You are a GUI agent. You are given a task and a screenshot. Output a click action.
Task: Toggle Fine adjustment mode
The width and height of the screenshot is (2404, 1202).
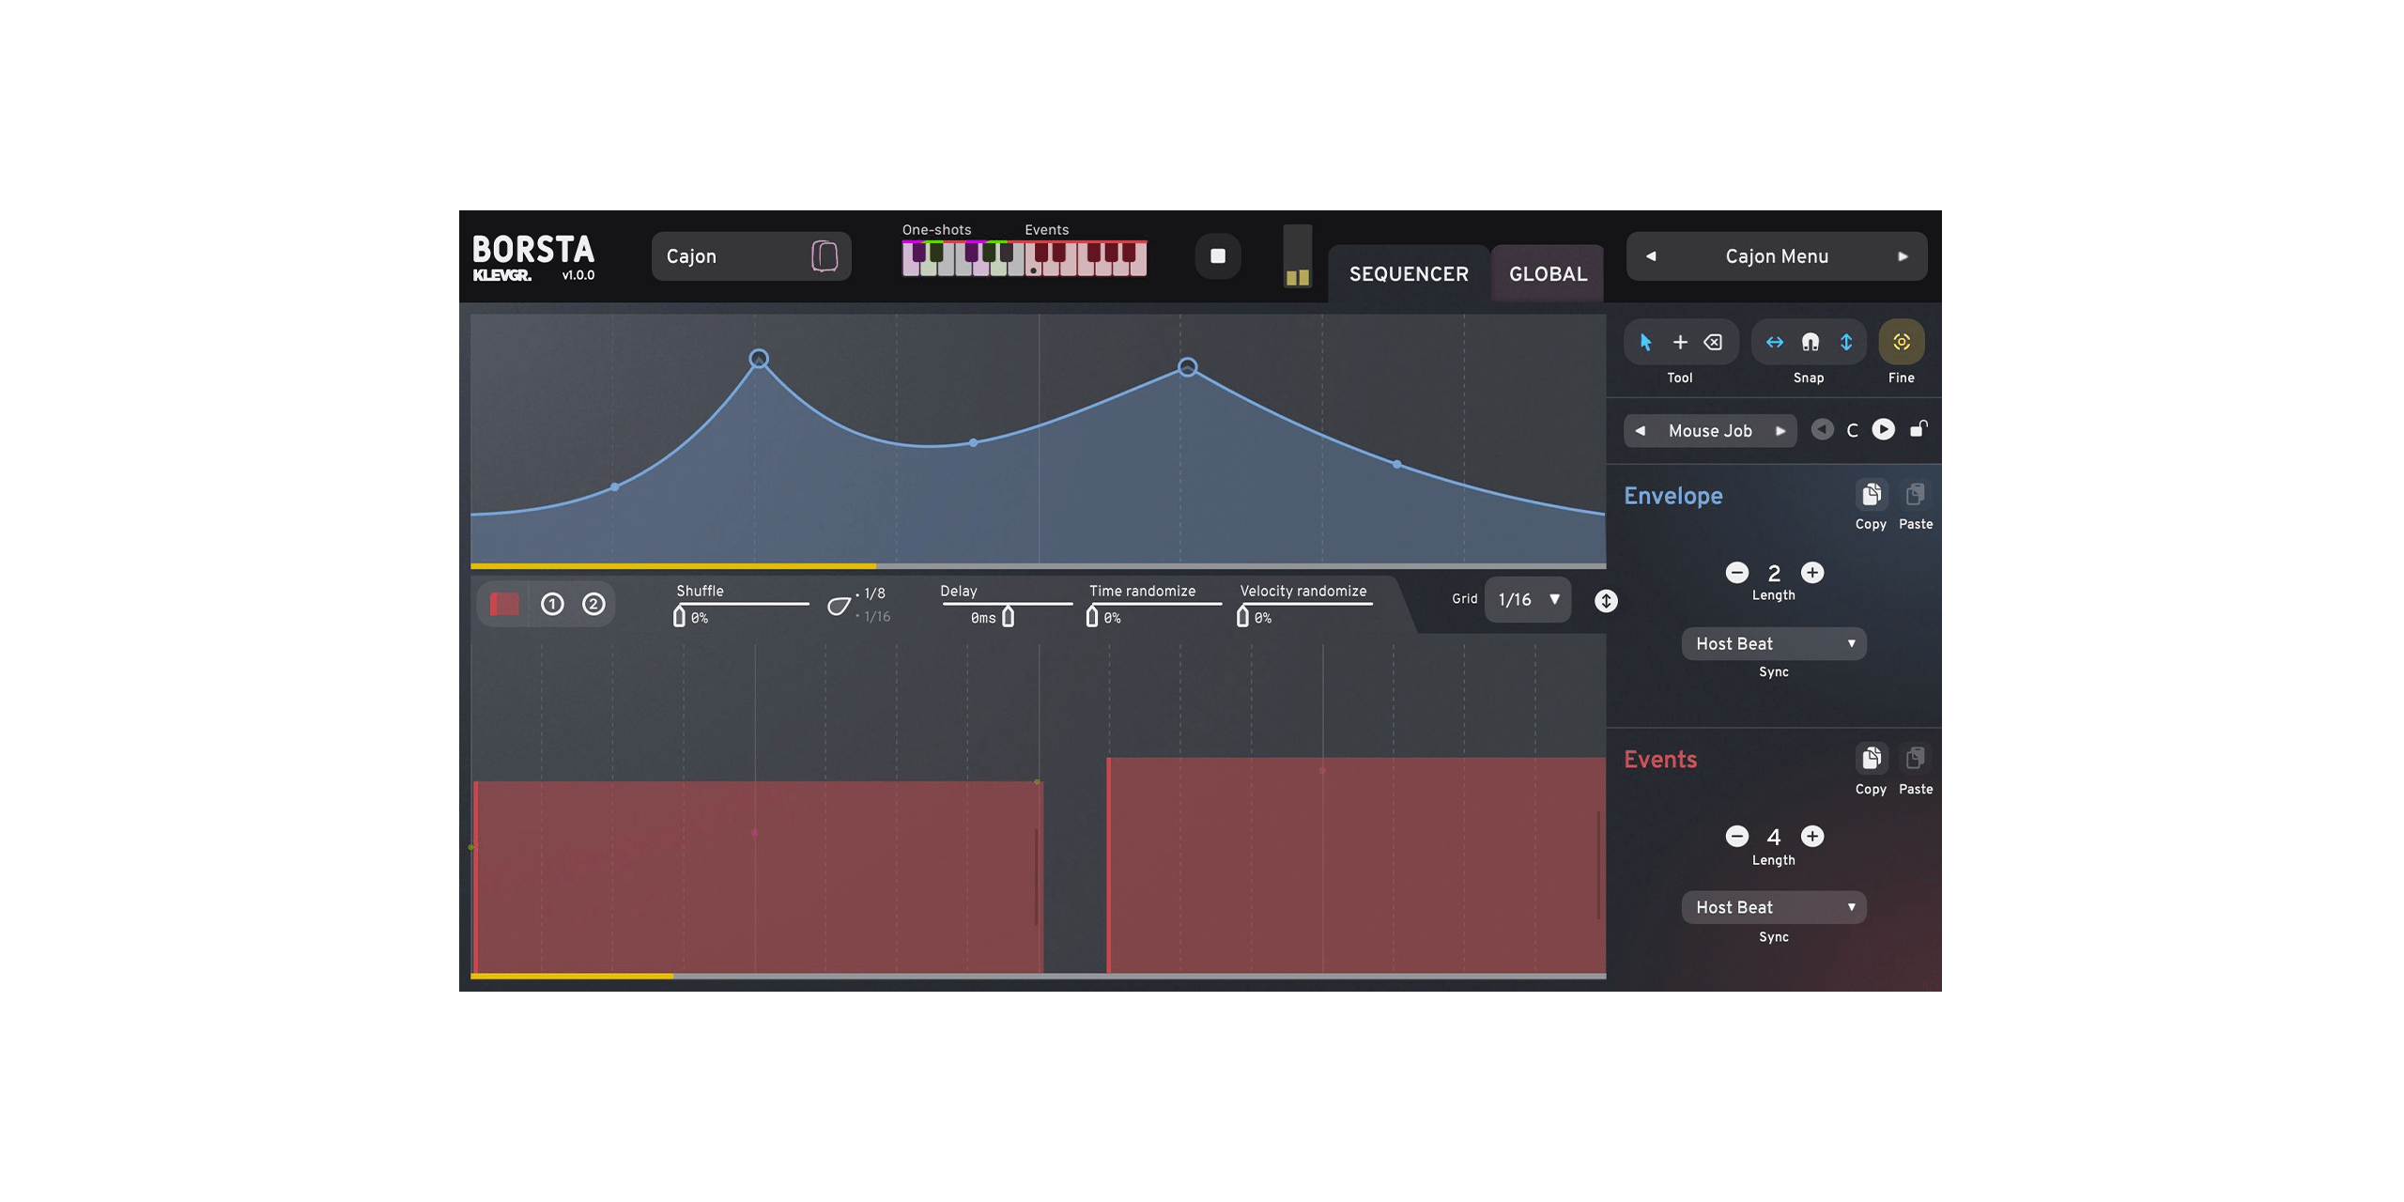[1901, 343]
